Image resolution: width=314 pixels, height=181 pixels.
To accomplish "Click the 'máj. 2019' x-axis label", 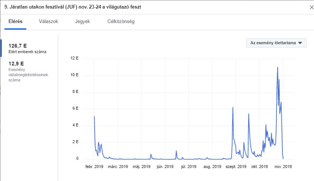I will (x=141, y=167).
